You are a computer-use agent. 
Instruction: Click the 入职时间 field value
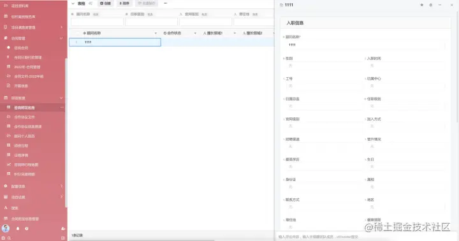tap(406, 66)
